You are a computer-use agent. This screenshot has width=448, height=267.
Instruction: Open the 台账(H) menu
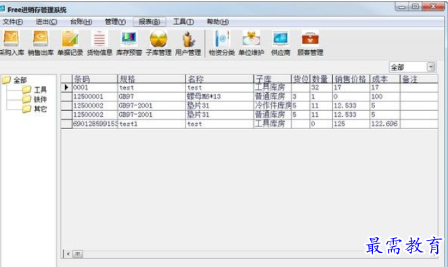click(x=81, y=22)
